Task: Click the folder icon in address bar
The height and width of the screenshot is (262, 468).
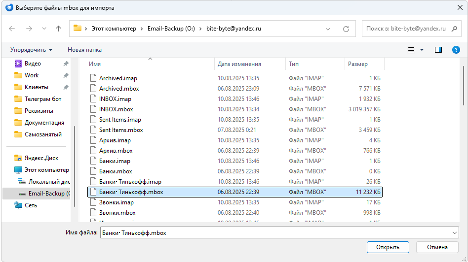Action: click(78, 28)
